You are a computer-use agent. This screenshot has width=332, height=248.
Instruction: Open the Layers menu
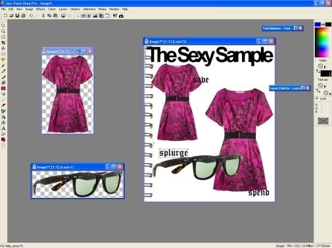click(x=63, y=9)
